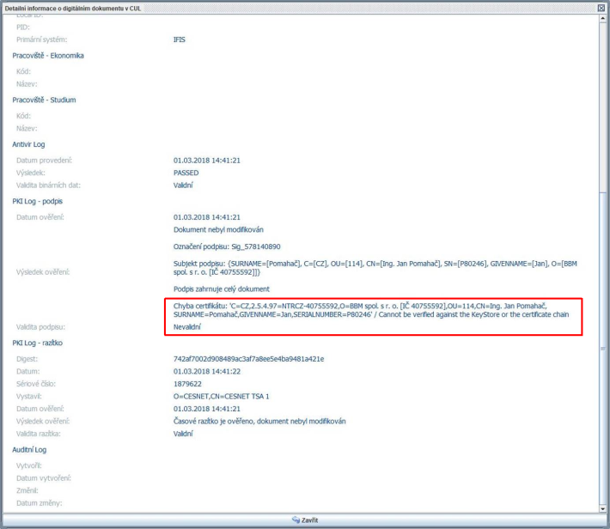This screenshot has height=529, width=610.
Task: Click the date '01.03.2018 14:41:22'
Action: point(207,372)
